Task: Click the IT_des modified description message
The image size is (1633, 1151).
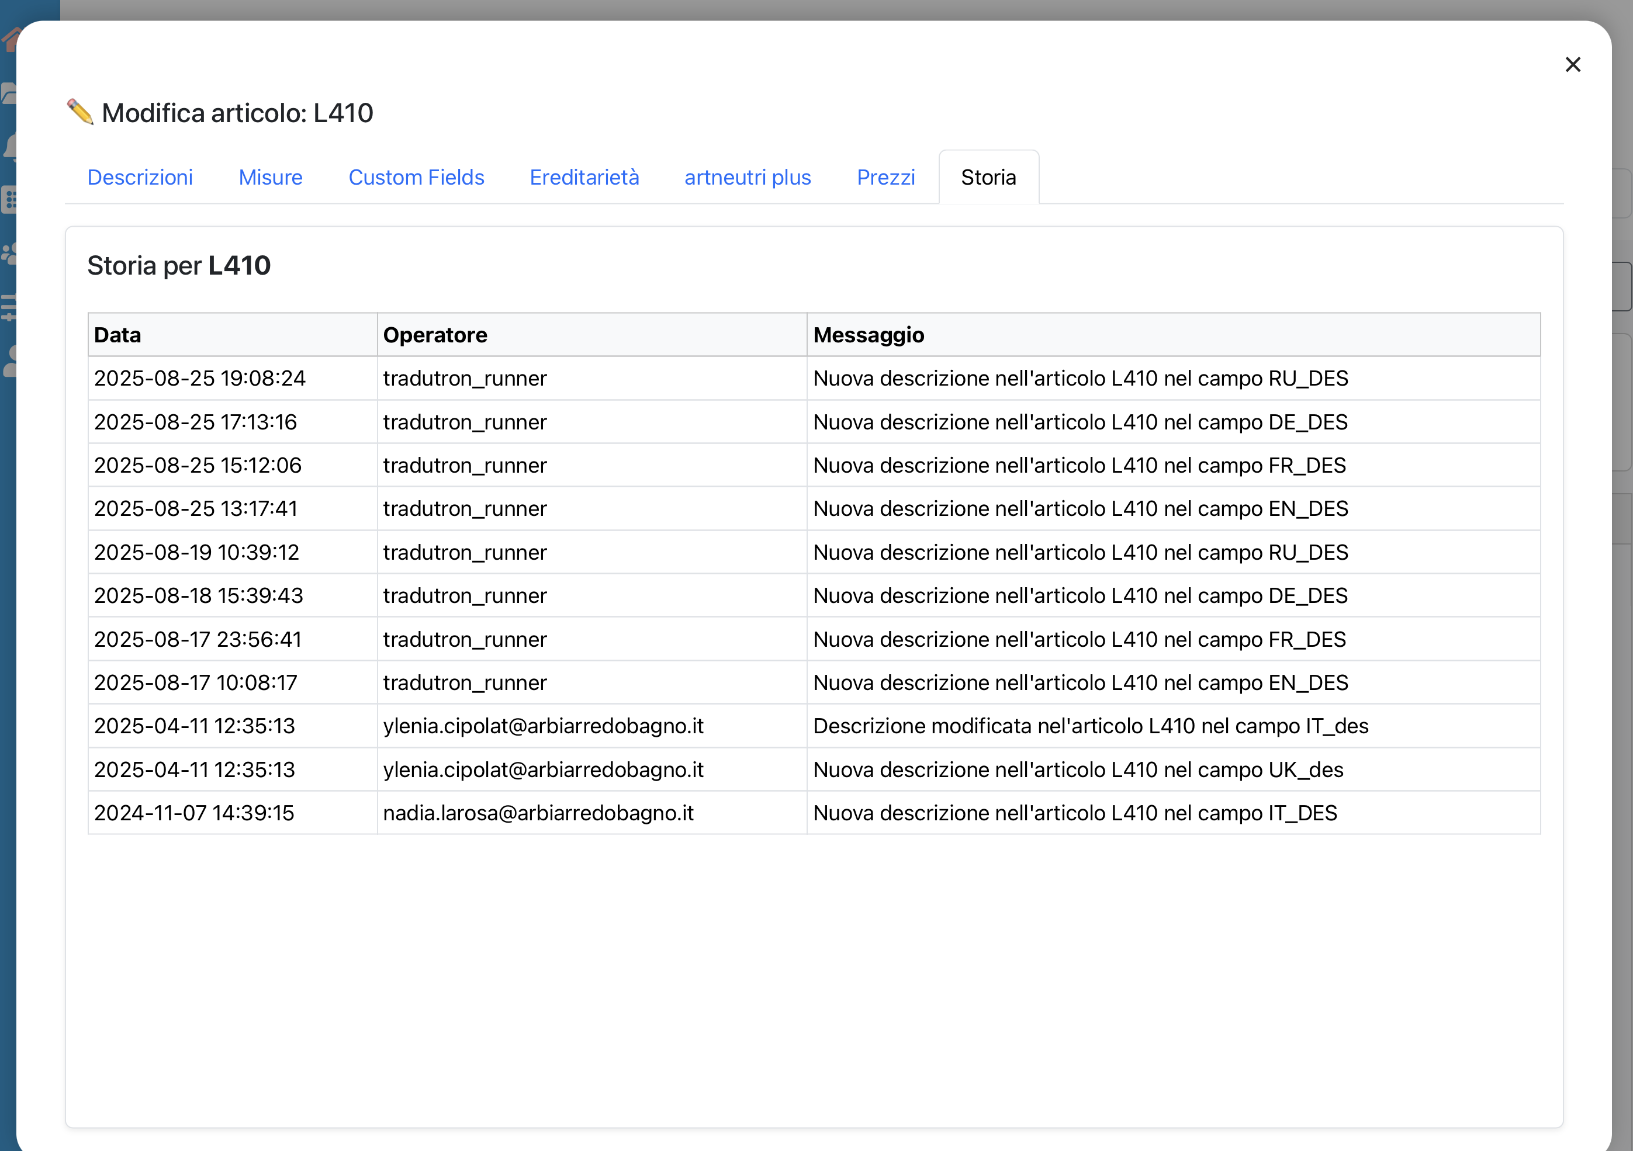Action: 1091,726
